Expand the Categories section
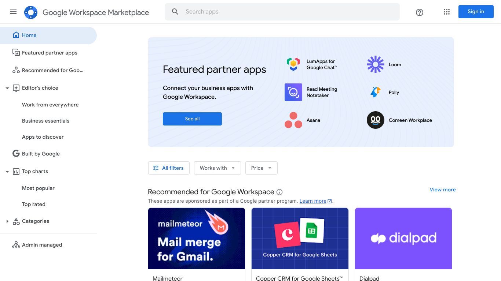 [x=7, y=221]
